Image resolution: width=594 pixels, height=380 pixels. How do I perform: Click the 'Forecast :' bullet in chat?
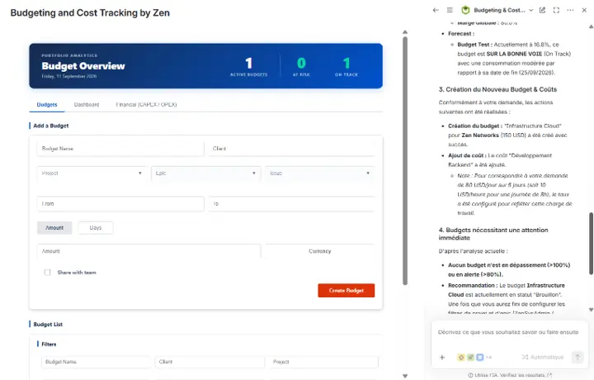click(x=461, y=34)
